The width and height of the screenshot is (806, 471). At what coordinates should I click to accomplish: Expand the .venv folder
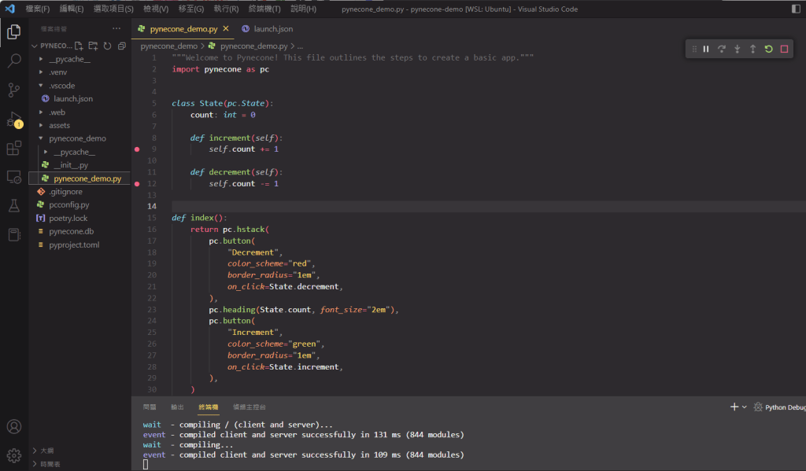click(x=57, y=72)
